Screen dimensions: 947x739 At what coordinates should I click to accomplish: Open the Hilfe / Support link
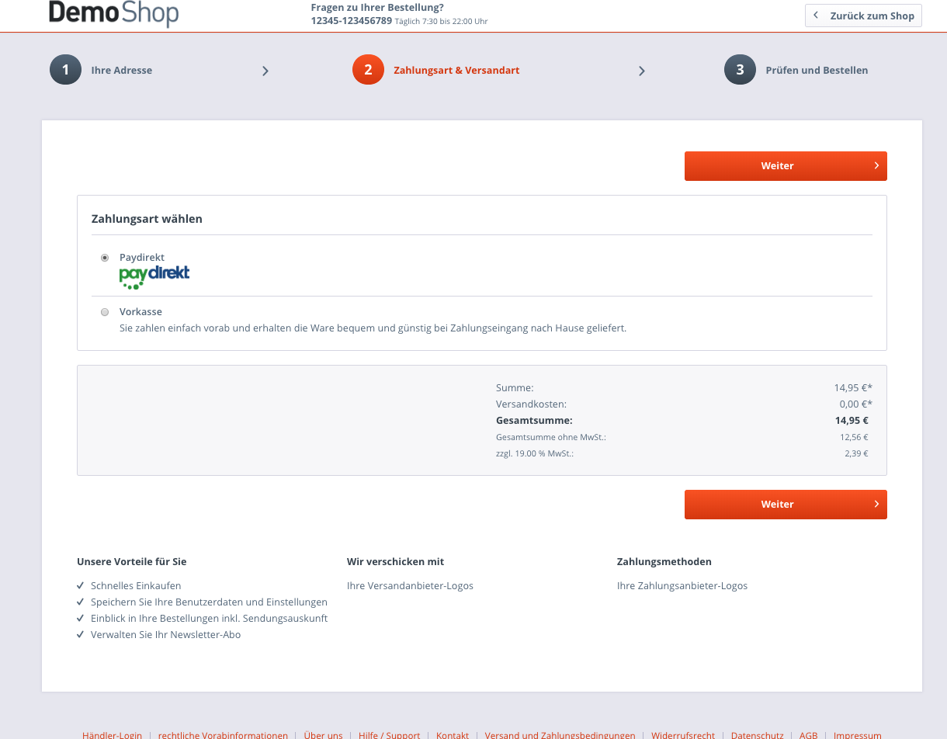tap(389, 734)
